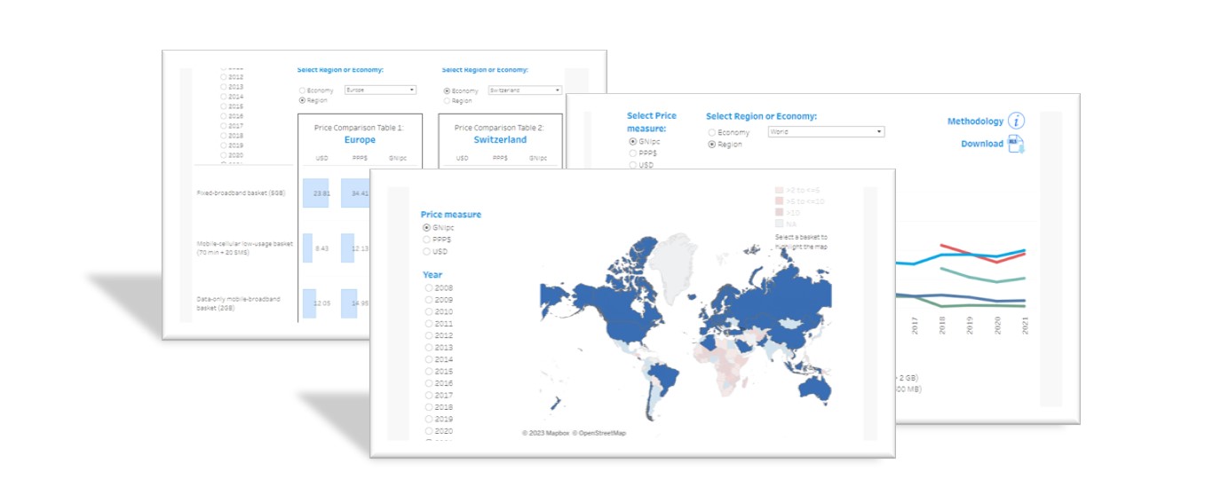Click the OpenStreetMap attribution link

coord(599,434)
